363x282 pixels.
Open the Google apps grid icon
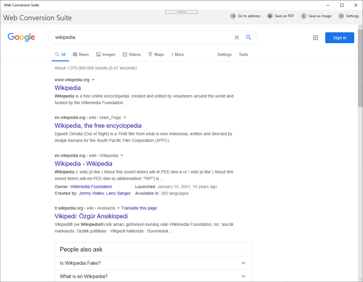click(x=316, y=38)
